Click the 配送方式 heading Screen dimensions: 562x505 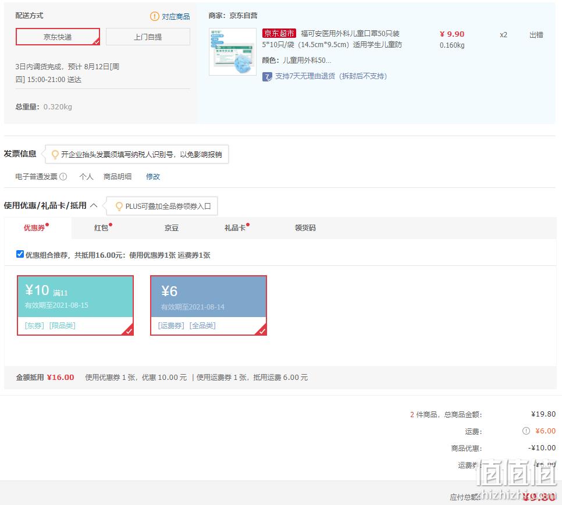[x=30, y=15]
